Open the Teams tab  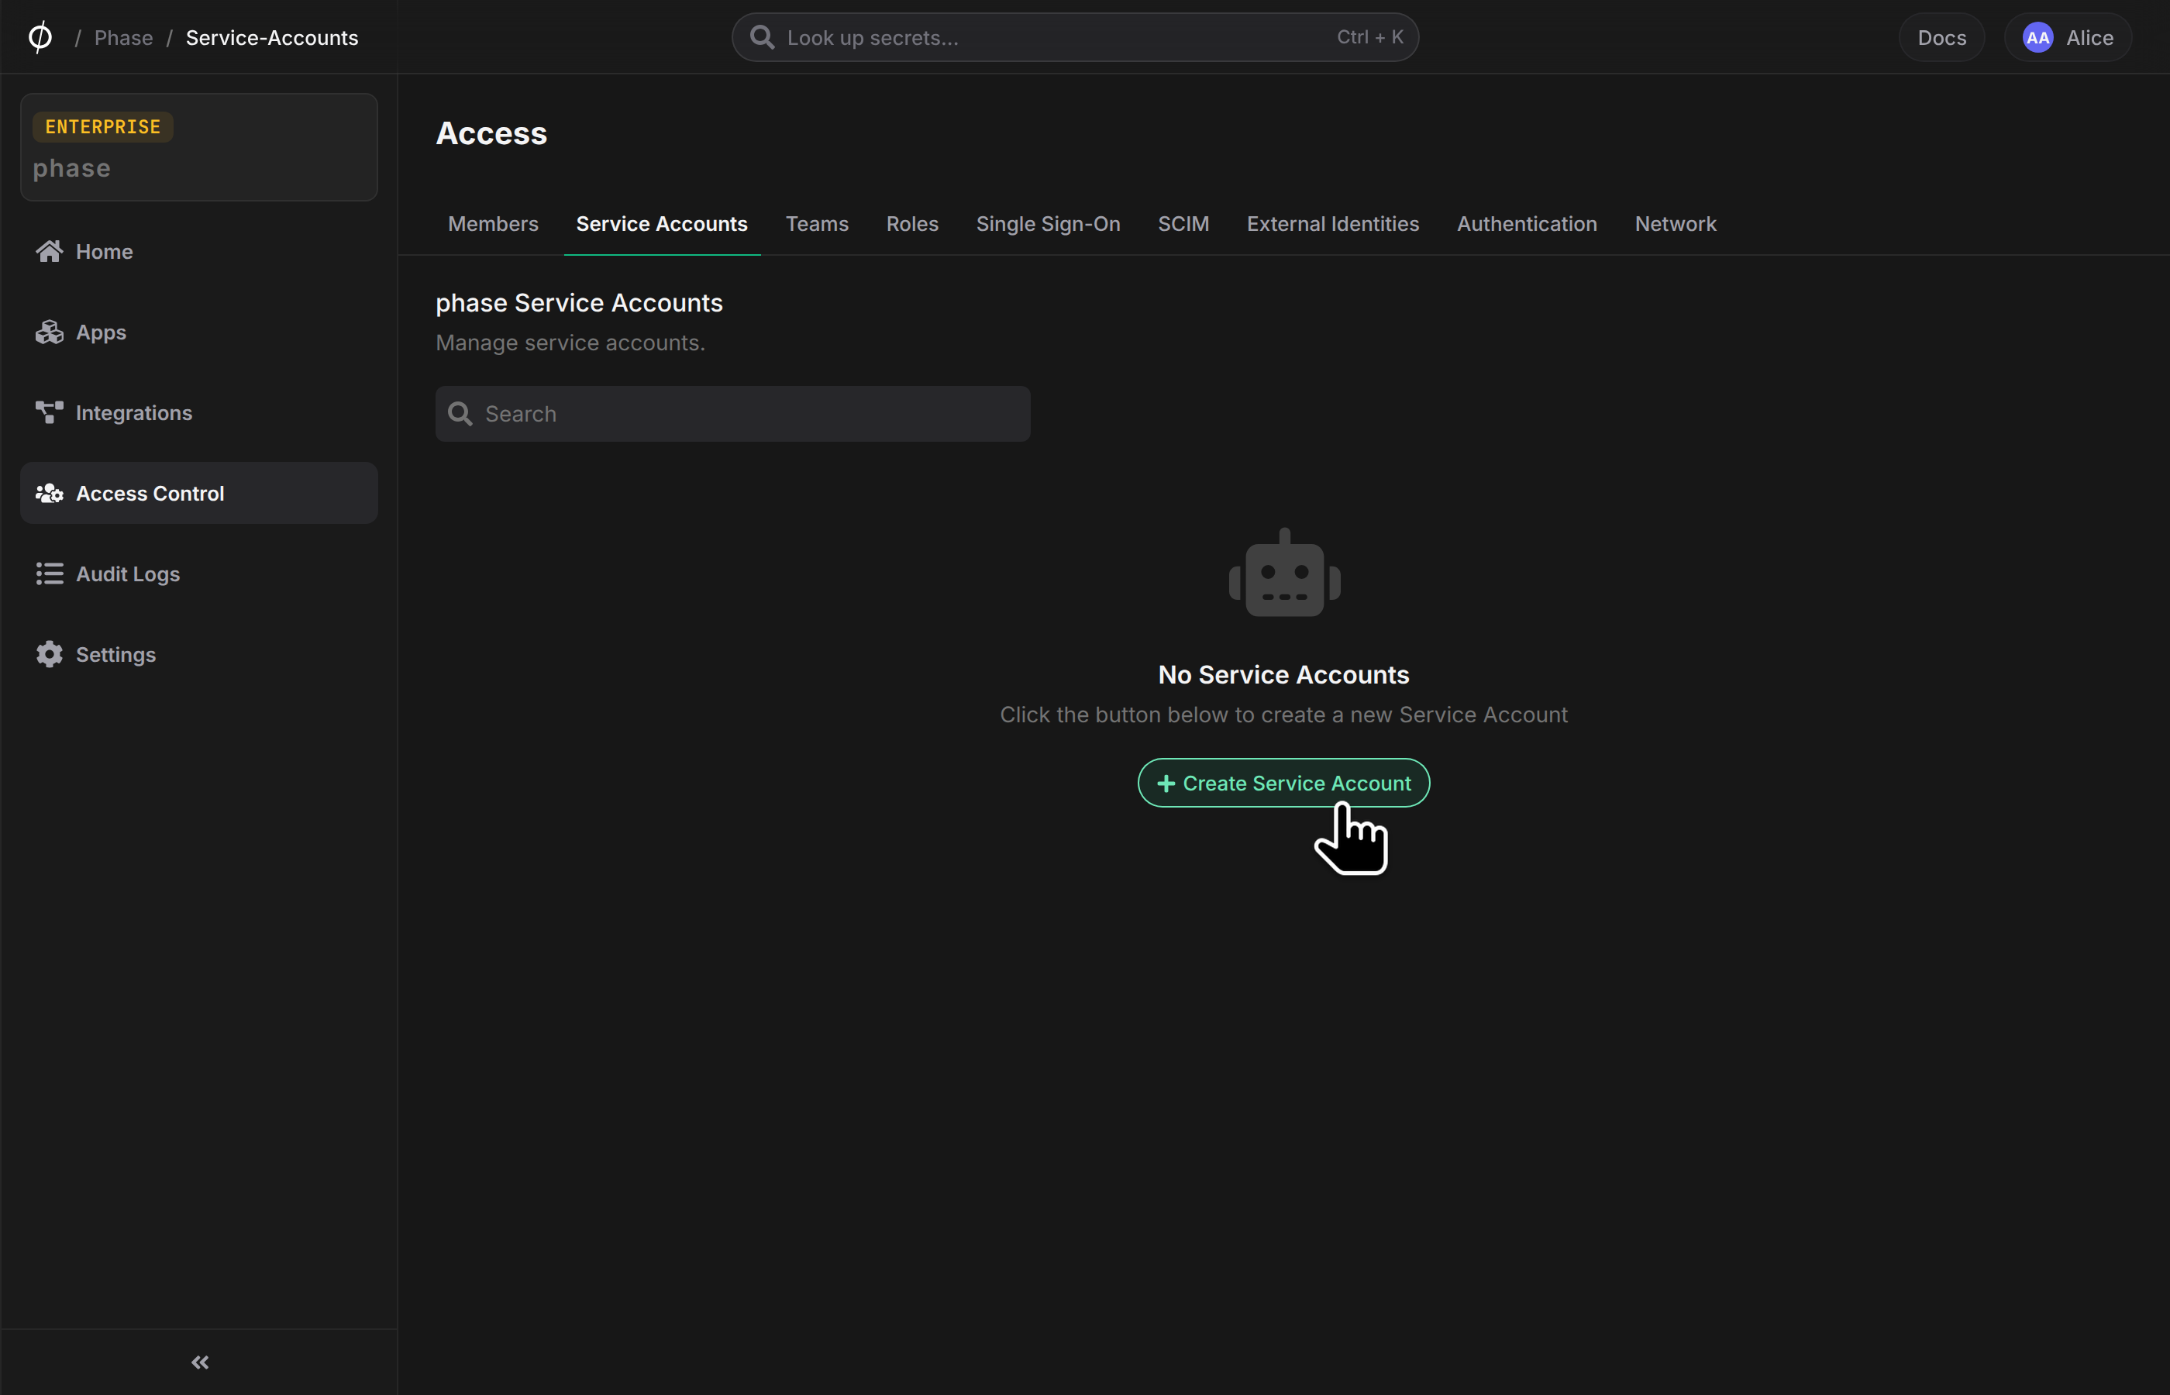point(817,224)
